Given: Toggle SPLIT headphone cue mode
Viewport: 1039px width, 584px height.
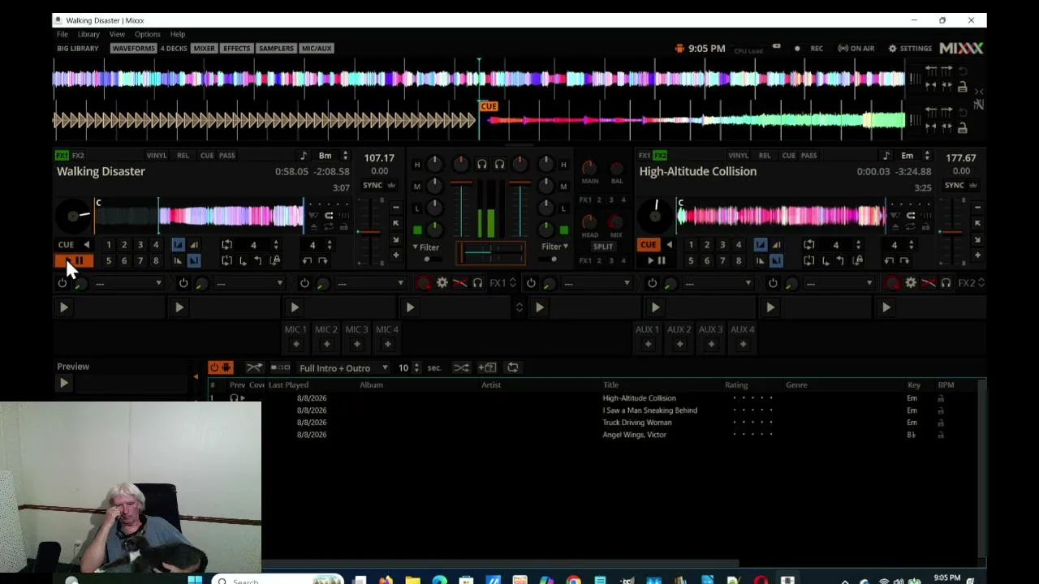Looking at the screenshot, I should click(603, 247).
